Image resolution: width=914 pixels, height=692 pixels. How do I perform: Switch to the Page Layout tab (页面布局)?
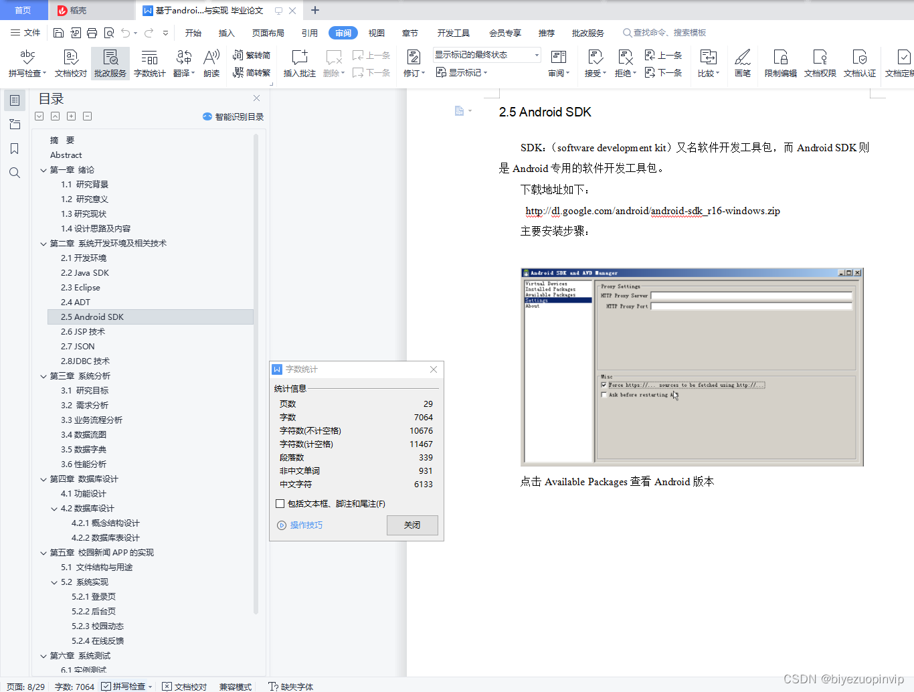(x=268, y=33)
